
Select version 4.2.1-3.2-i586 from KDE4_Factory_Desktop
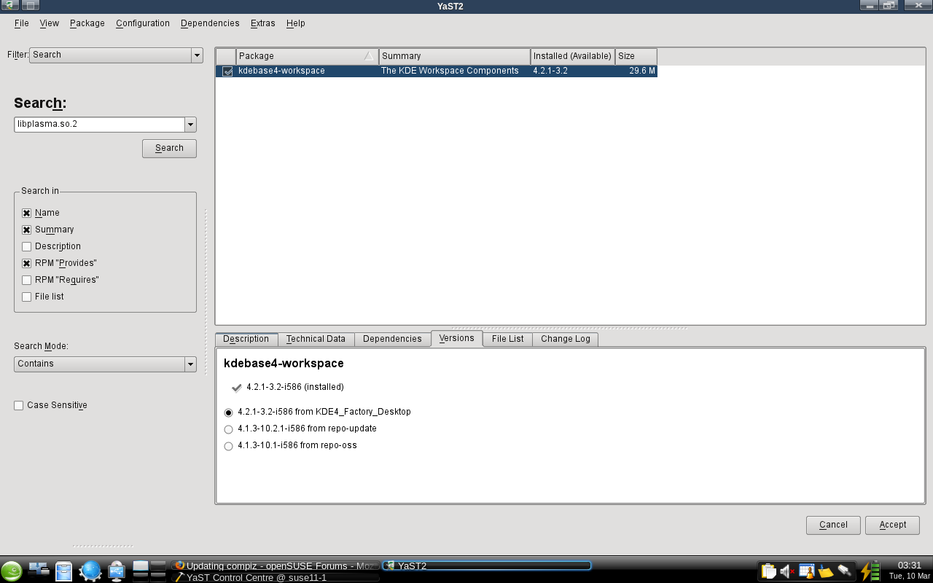pos(229,412)
